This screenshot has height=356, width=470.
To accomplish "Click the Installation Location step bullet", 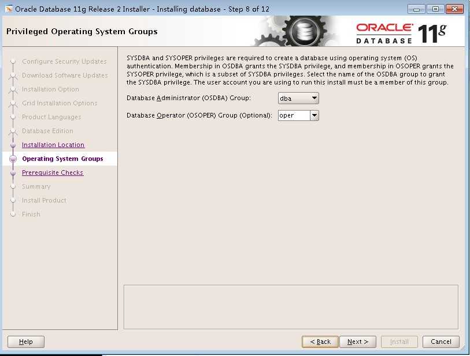I will (13, 145).
